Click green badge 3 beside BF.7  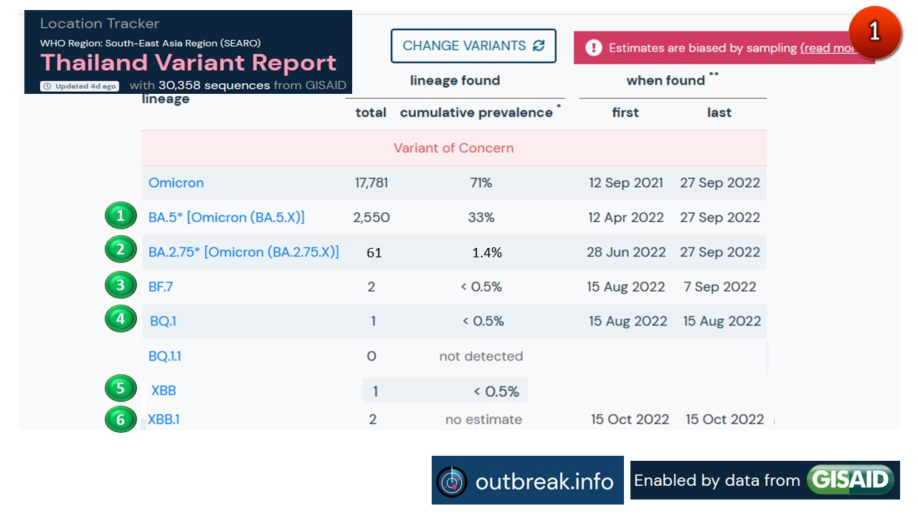click(120, 285)
